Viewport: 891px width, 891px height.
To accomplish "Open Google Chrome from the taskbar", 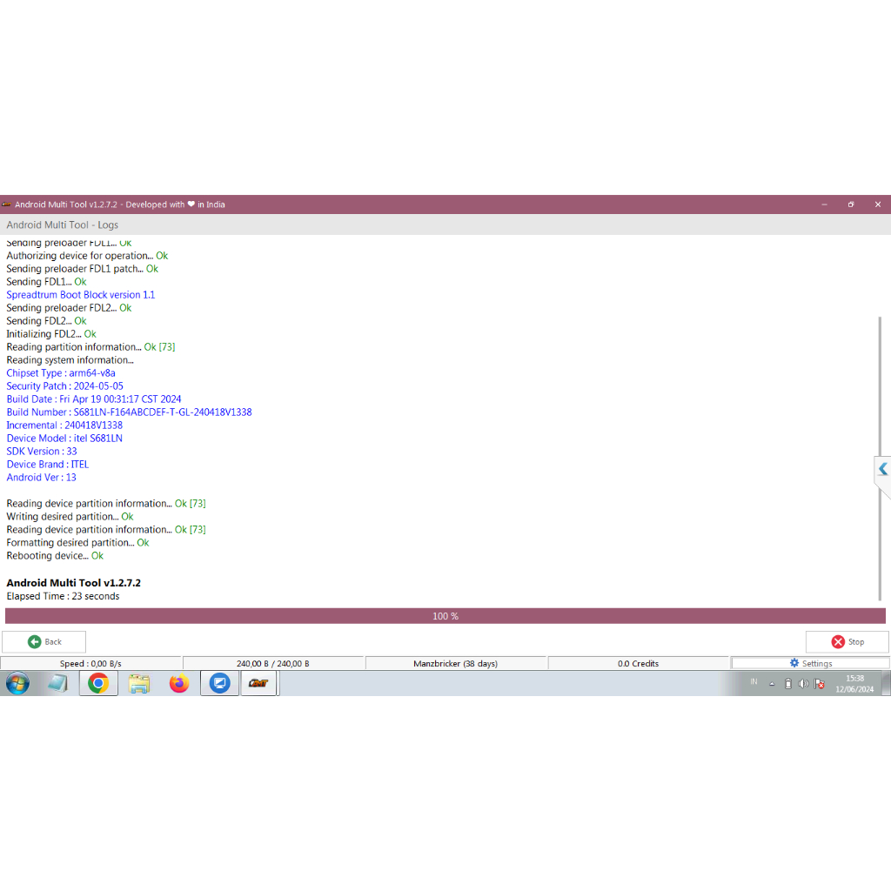I will [98, 683].
